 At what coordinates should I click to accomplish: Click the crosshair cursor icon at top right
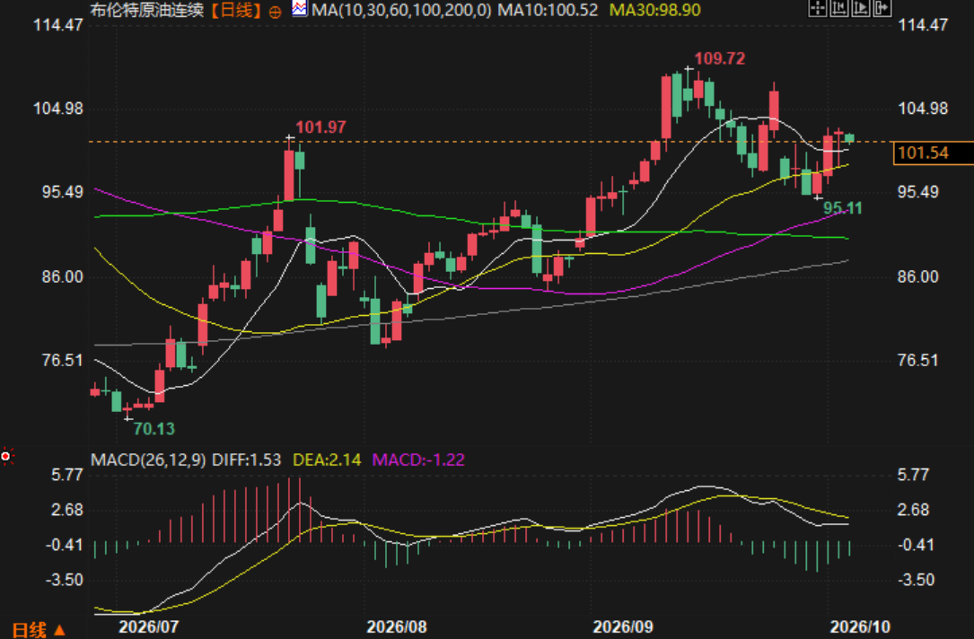pyautogui.click(x=817, y=8)
